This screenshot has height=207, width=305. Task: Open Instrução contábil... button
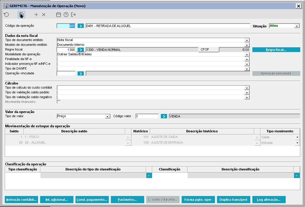point(21,200)
